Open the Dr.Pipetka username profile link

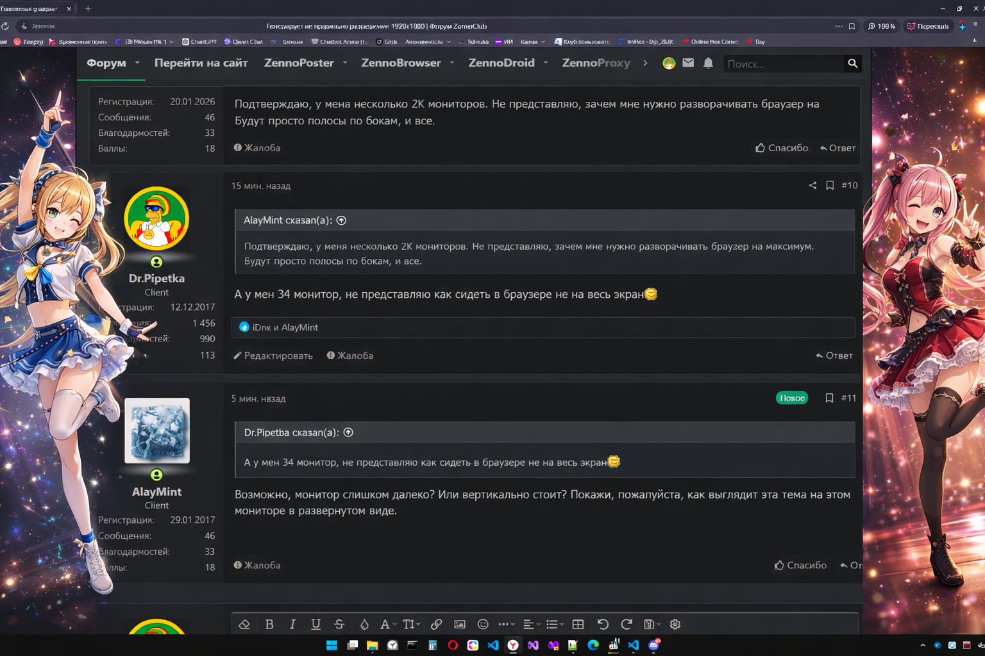pos(156,278)
